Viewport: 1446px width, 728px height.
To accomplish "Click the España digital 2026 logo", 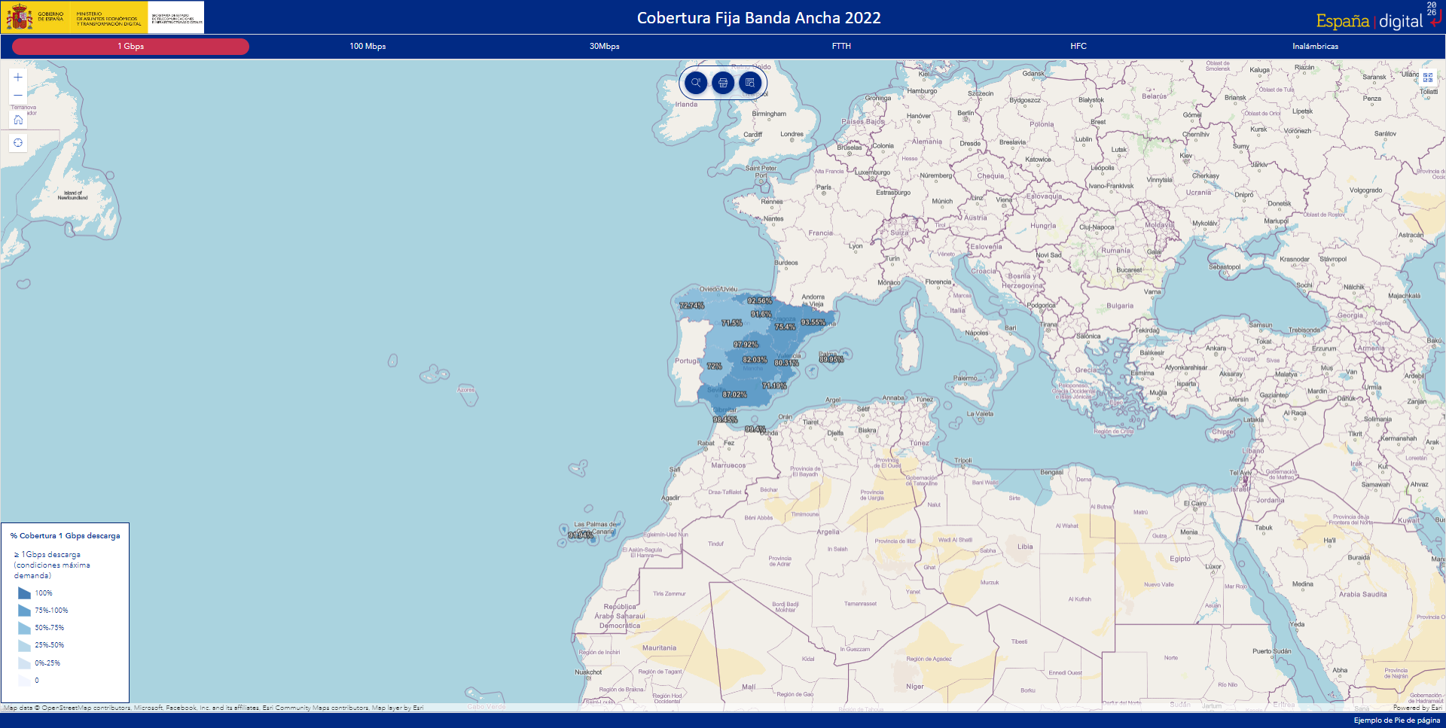I will point(1377,17).
